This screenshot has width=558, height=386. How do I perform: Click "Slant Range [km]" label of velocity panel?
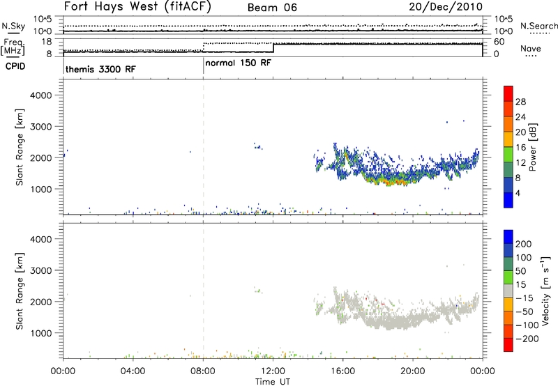pyautogui.click(x=20, y=291)
